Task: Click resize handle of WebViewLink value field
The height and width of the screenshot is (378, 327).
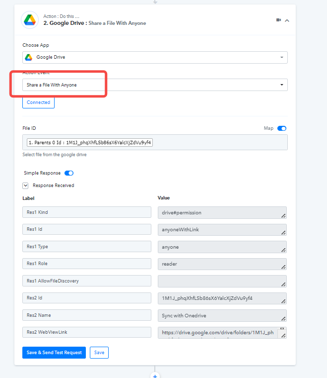Action: [283, 336]
